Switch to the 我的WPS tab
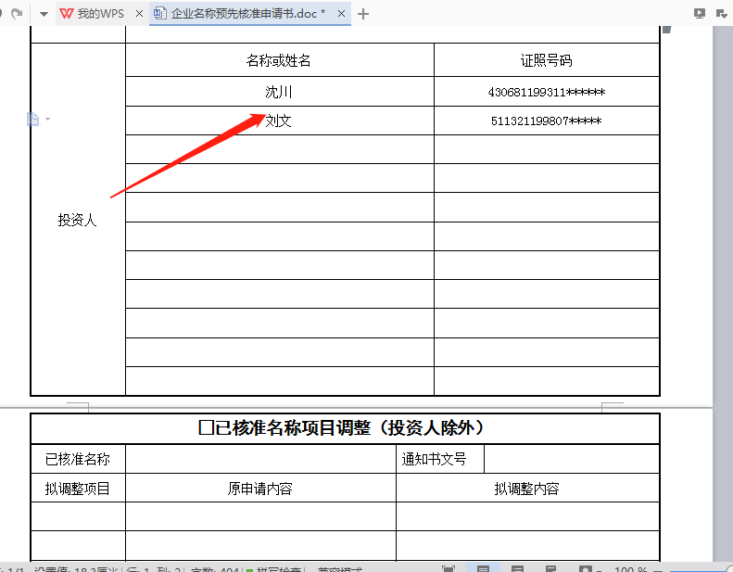 (x=98, y=14)
